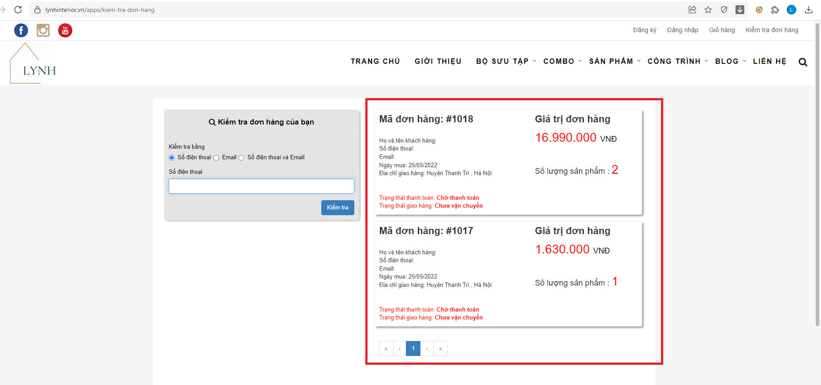Open the shield extension icon
The height and width of the screenshot is (385, 821).
(x=724, y=10)
